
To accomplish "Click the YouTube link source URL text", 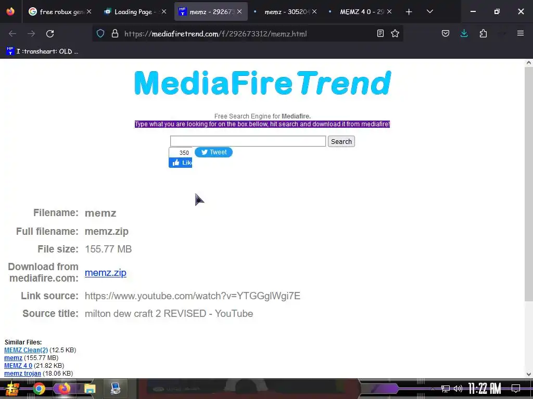I will [x=193, y=296].
